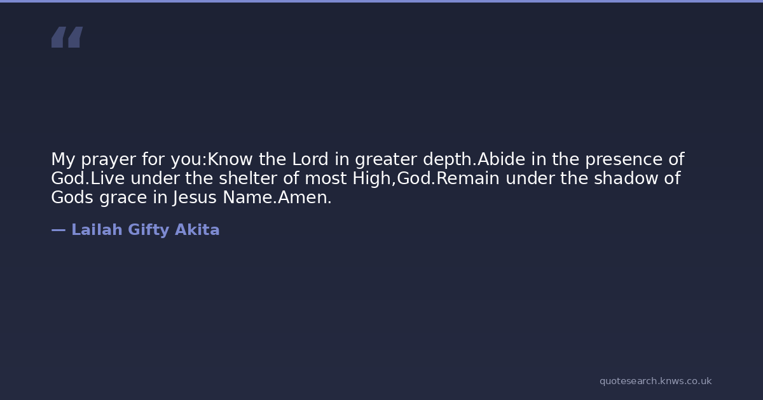The width and height of the screenshot is (763, 400).
Task: Click the words "shadow of" ending line two
Action: 637,179
